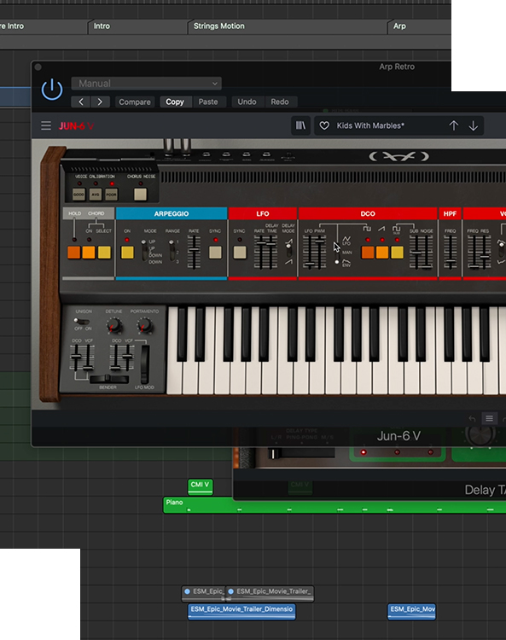Viewport: 506px width, 640px height.
Task: Click the Undo button
Action: point(247,102)
